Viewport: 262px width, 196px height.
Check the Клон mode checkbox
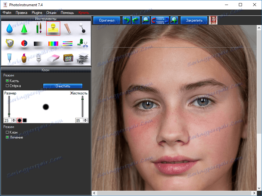tap(7, 132)
